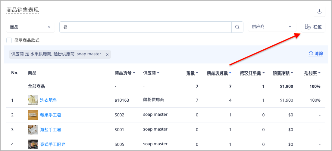Click the 商品销售表现 title
The width and height of the screenshot is (332, 151).
tap(23, 10)
